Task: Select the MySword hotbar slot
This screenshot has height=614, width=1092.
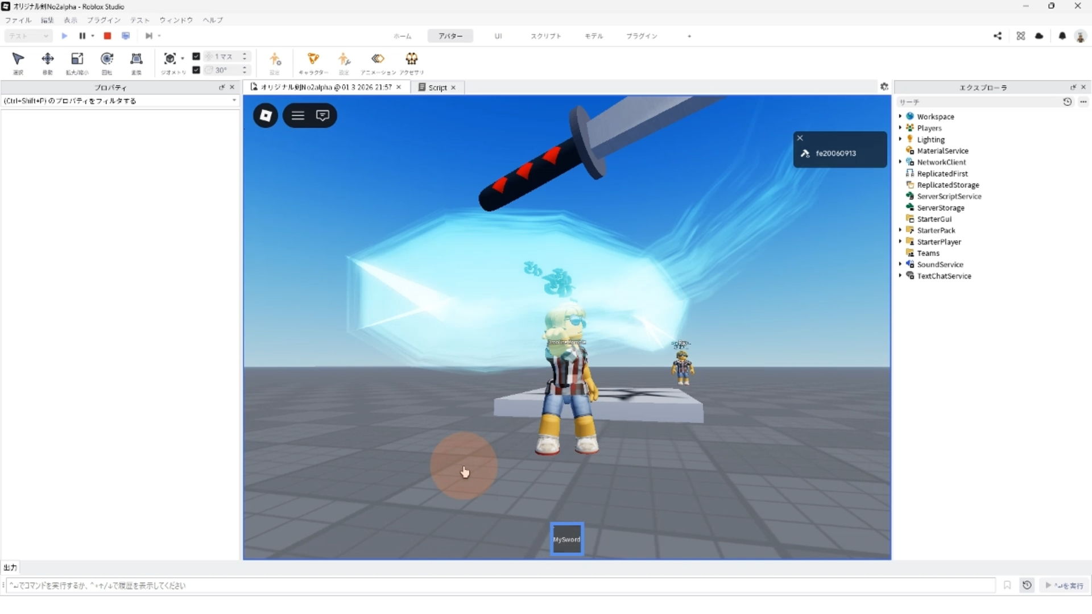Action: click(x=566, y=539)
